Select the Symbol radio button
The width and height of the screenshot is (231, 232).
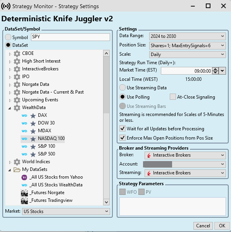(x=8, y=37)
